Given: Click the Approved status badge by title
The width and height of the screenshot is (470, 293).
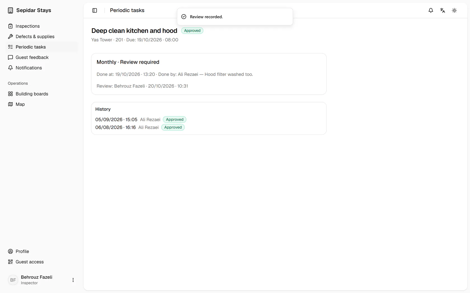Looking at the screenshot, I should (192, 31).
